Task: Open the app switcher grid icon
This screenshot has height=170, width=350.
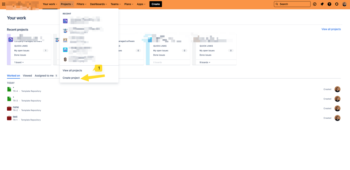Action: click(x=4, y=4)
